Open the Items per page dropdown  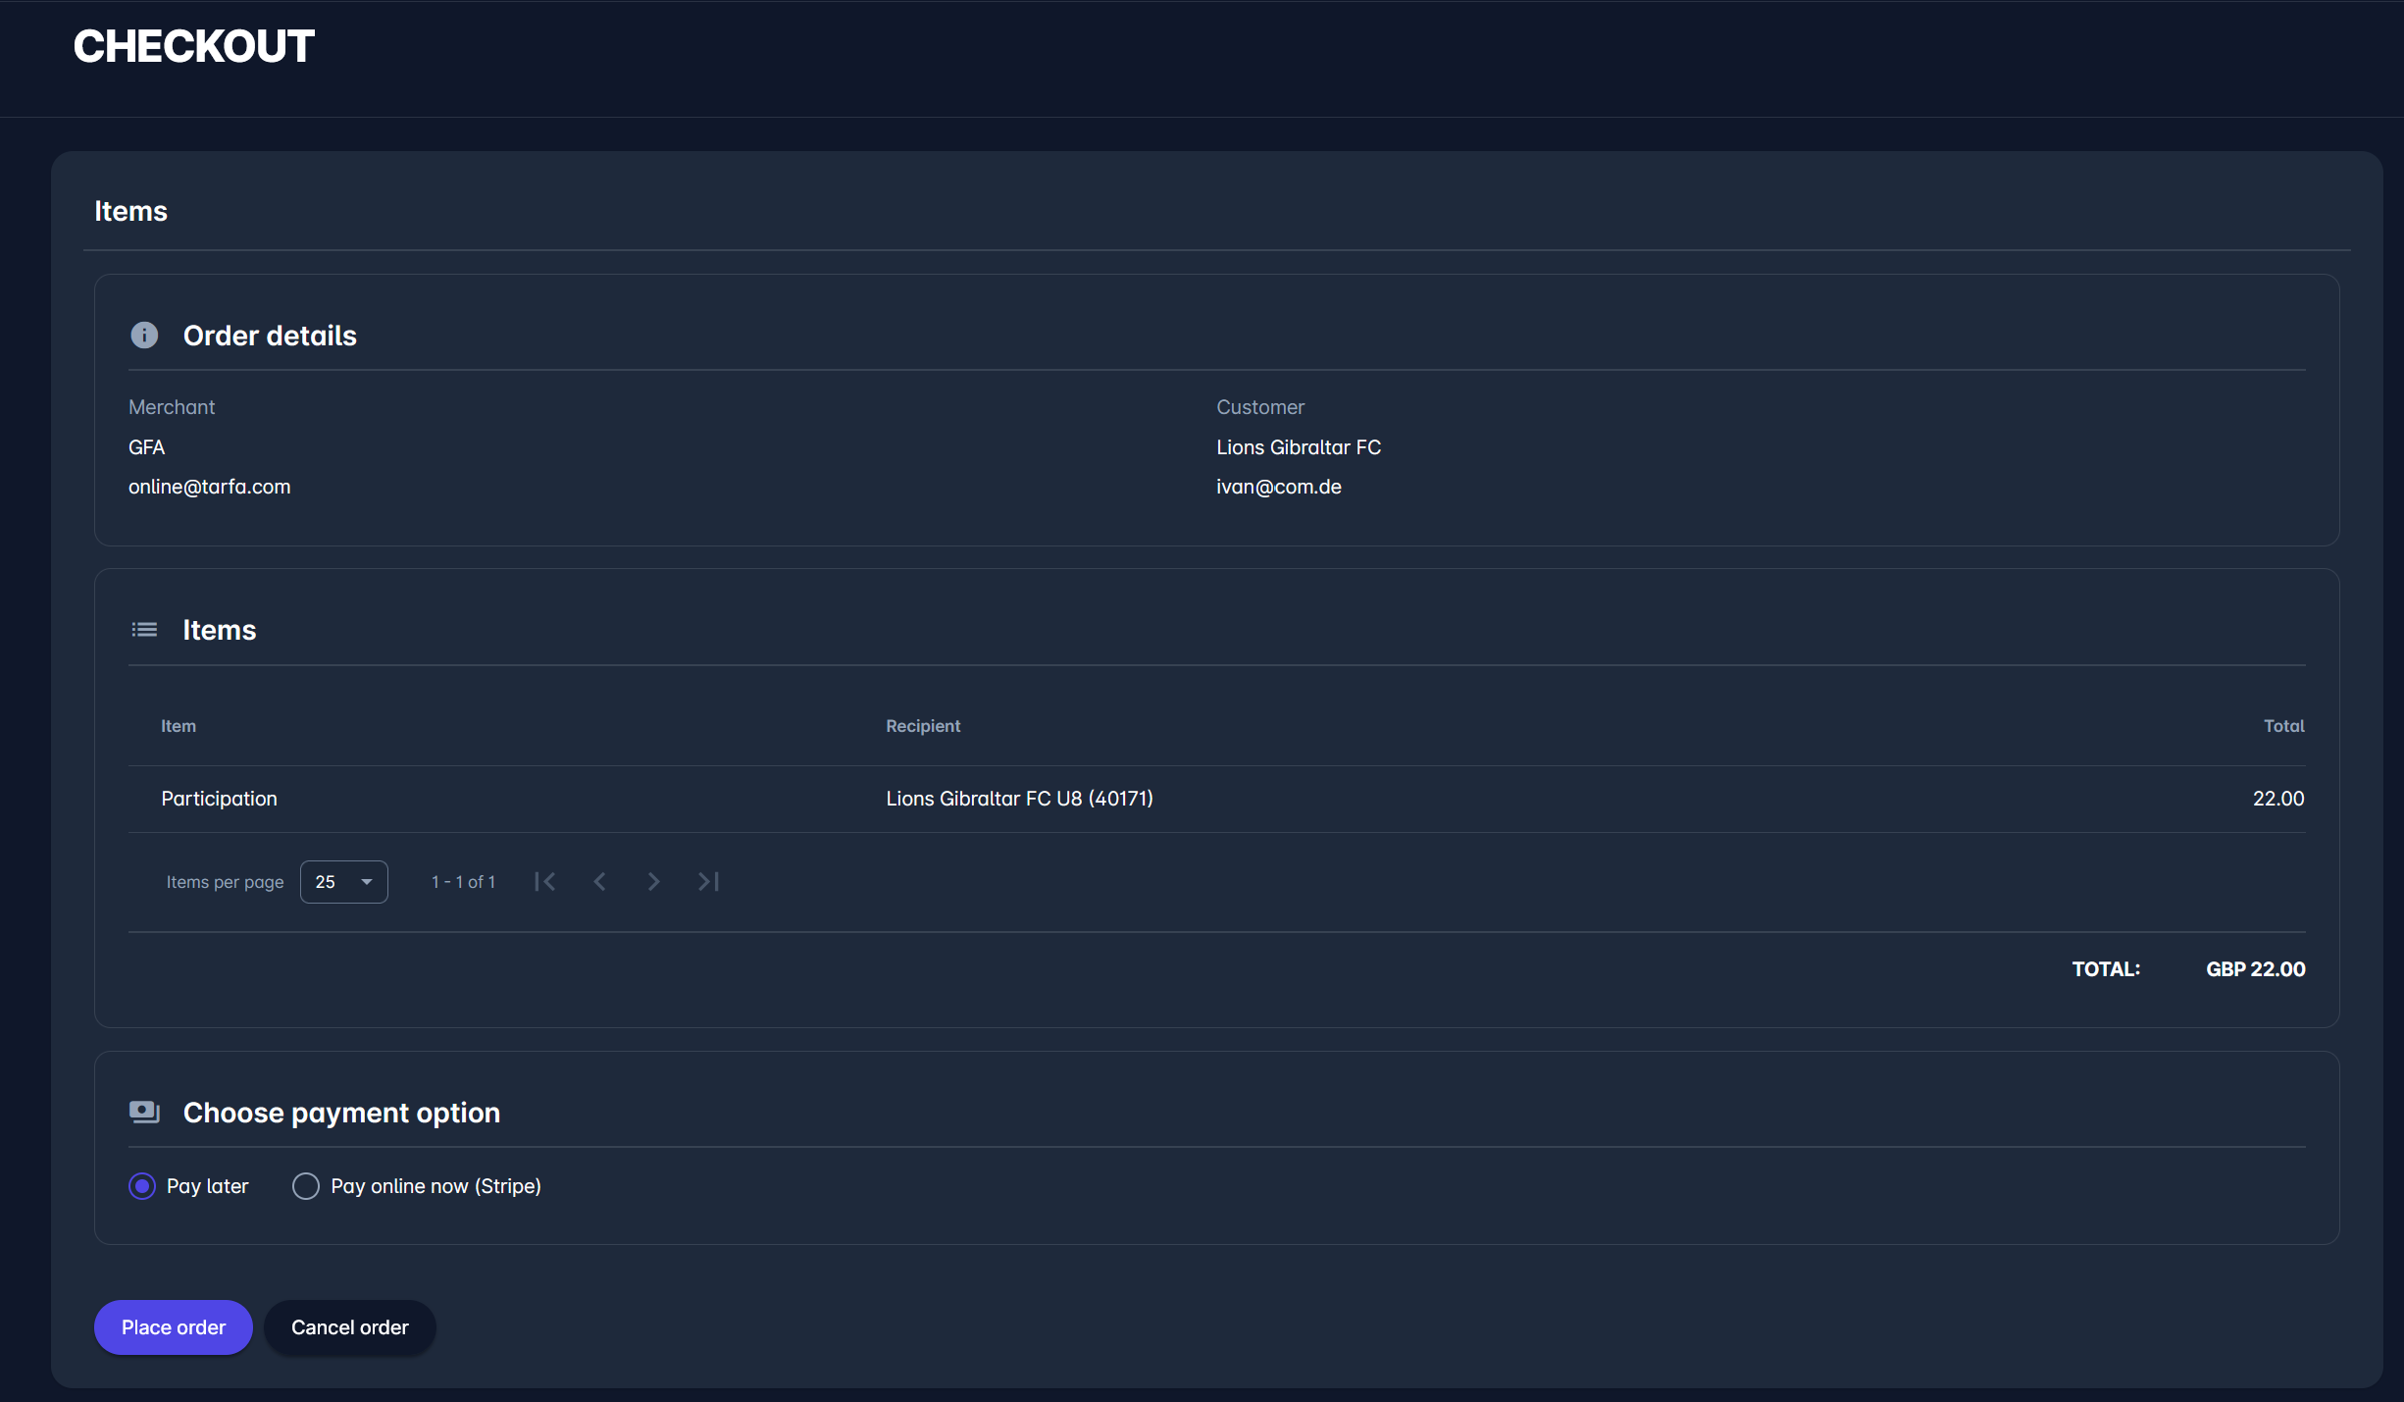(x=342, y=882)
